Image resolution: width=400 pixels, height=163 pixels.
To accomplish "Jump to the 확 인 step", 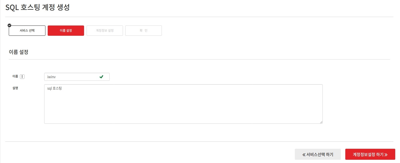I will click(x=144, y=30).
